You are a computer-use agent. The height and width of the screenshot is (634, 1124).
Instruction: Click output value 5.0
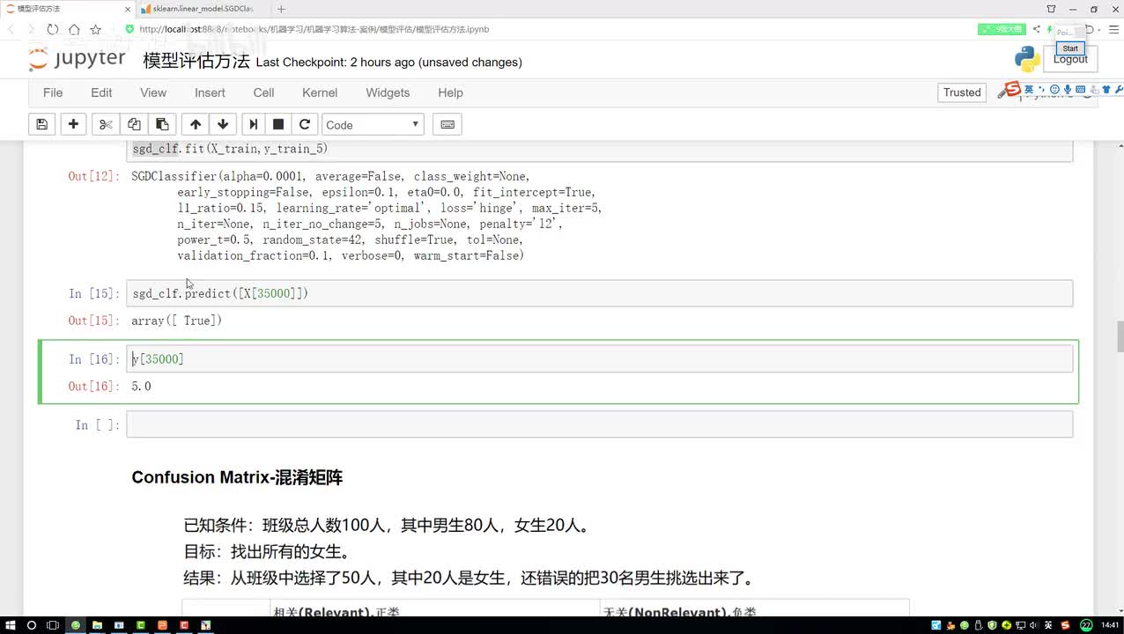tap(141, 387)
